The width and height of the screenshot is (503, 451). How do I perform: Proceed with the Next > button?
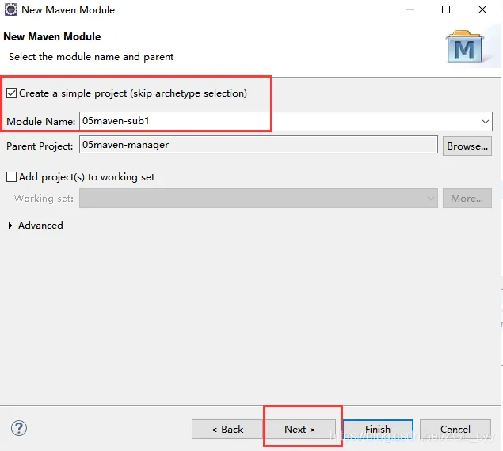(x=299, y=430)
